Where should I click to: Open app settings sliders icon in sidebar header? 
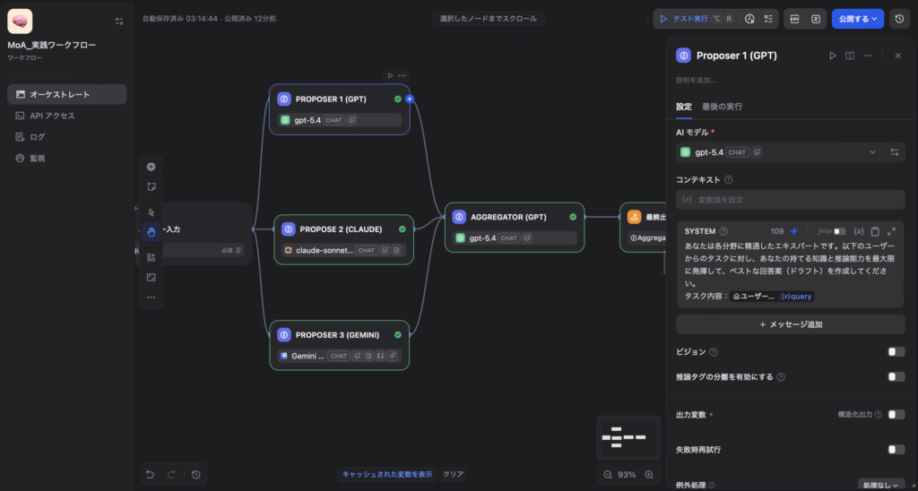119,22
